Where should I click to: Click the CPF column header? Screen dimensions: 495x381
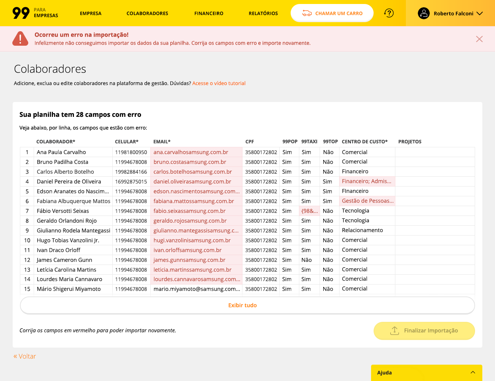coord(250,142)
